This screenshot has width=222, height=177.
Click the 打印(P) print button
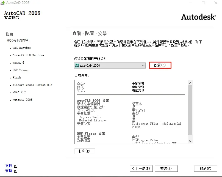[85, 151]
